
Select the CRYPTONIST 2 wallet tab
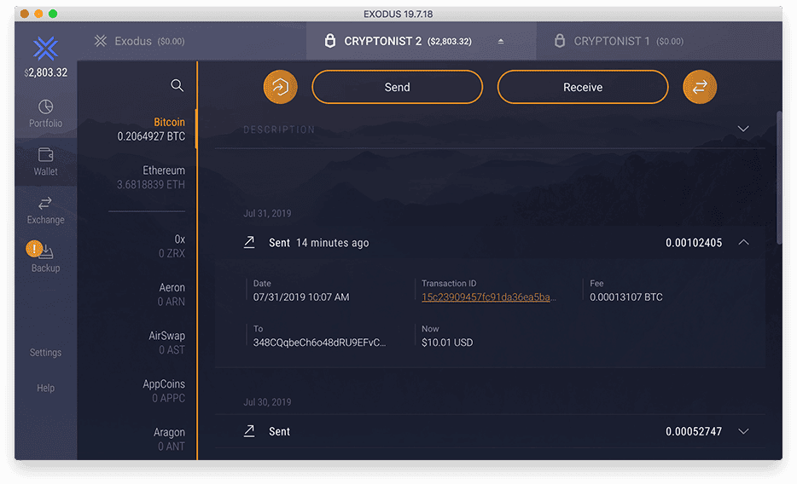click(421, 41)
